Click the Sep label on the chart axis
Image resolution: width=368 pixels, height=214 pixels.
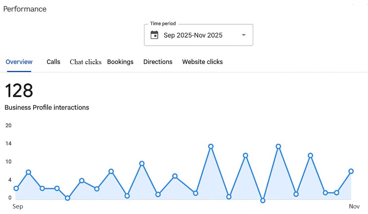pos(18,206)
